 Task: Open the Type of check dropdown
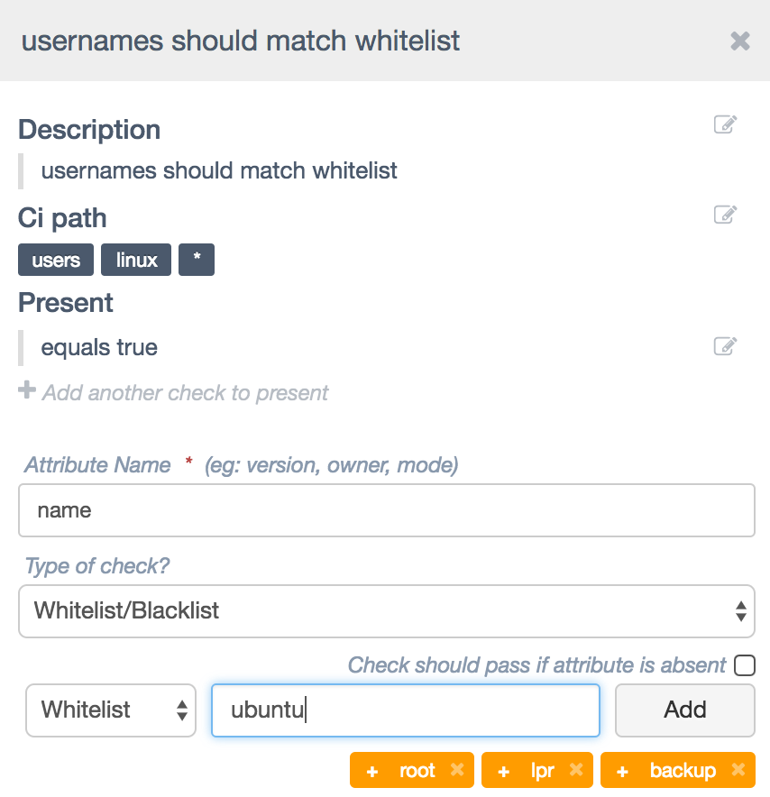[387, 611]
